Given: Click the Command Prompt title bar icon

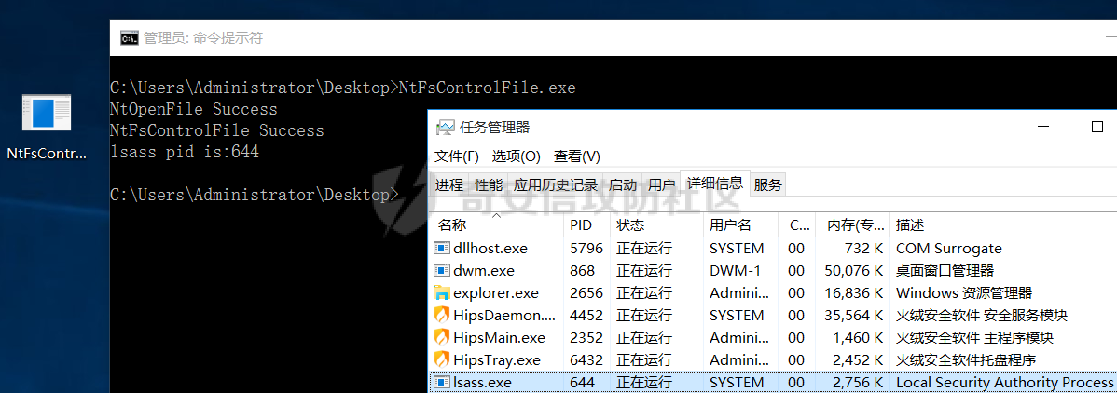Looking at the screenshot, I should [130, 38].
